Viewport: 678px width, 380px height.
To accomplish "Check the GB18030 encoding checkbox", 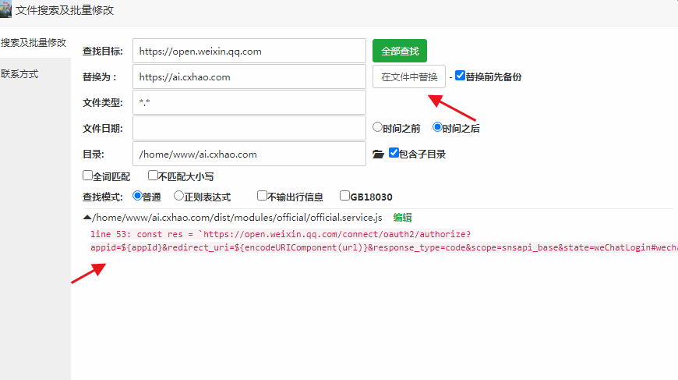I will click(344, 196).
